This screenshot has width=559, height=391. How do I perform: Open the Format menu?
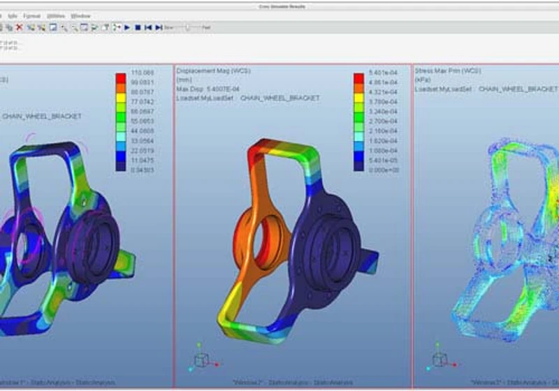[x=31, y=16]
